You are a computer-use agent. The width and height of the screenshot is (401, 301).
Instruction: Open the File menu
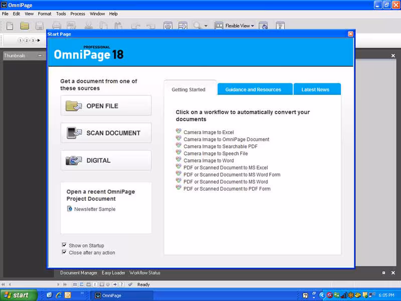coord(5,14)
